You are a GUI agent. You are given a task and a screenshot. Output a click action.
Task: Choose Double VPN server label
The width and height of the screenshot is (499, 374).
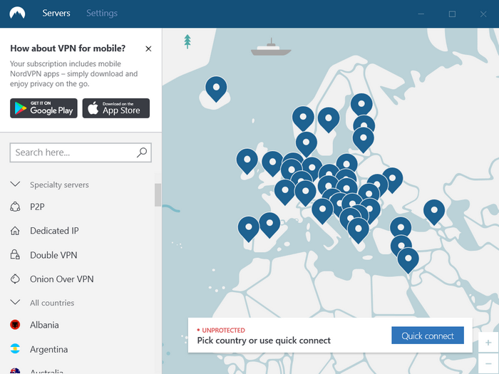(53, 255)
